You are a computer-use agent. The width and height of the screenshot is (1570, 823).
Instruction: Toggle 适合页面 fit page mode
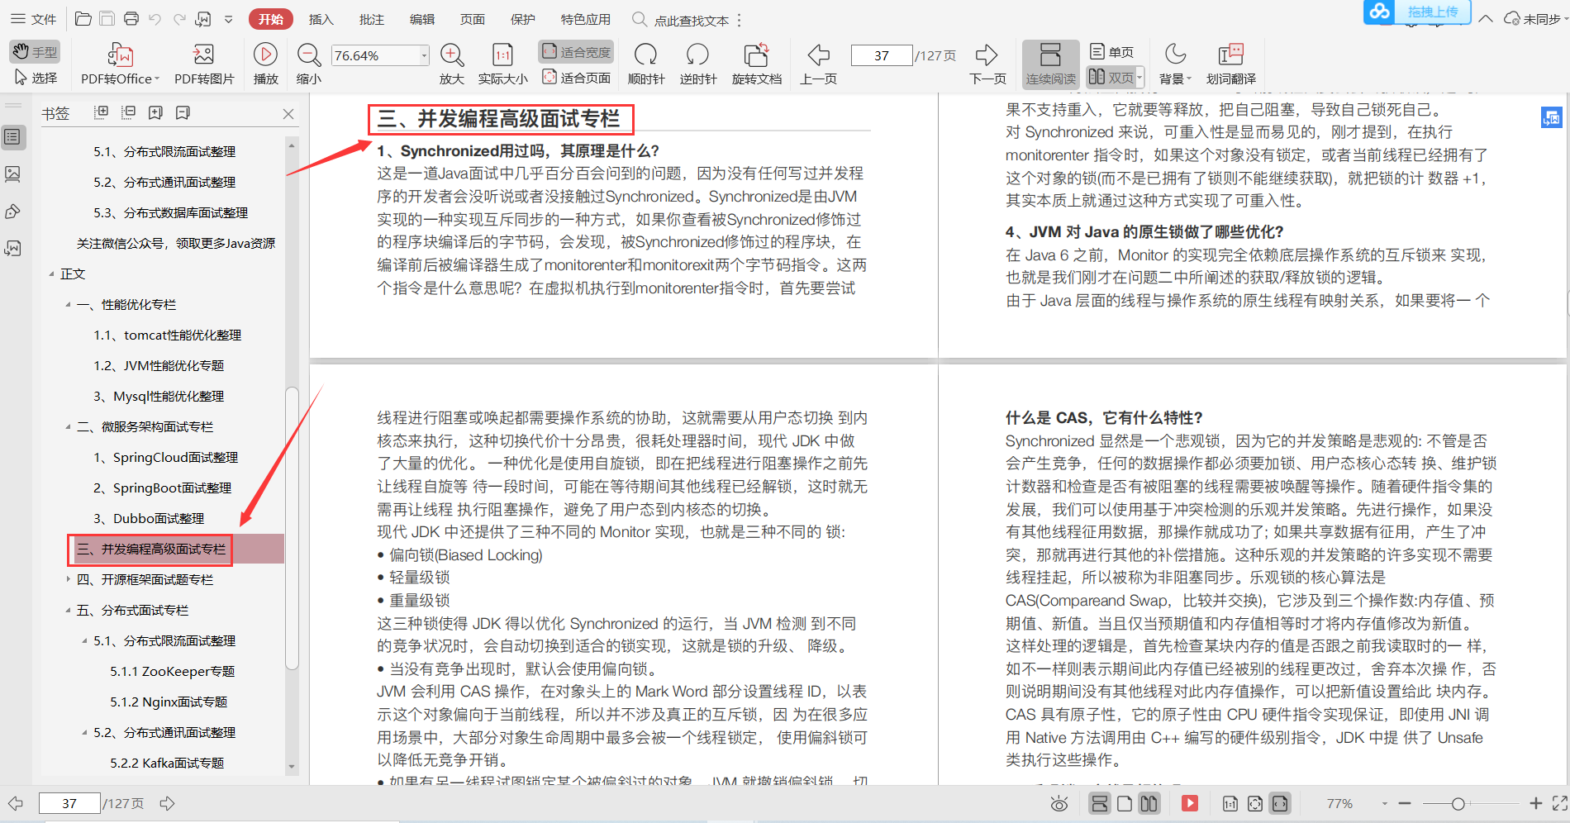click(x=576, y=78)
